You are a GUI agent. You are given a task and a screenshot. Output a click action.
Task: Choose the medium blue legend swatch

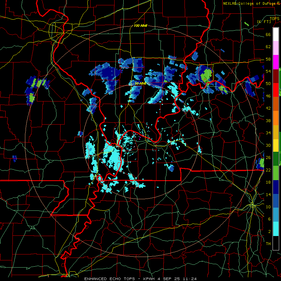[276, 201]
